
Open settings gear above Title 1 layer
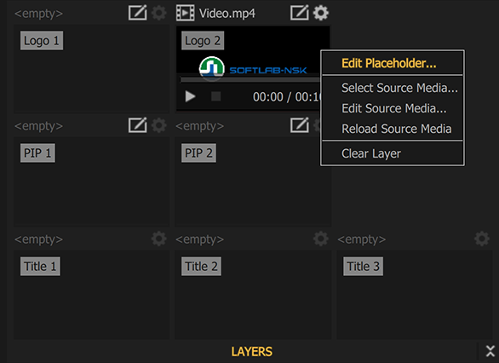click(x=158, y=239)
